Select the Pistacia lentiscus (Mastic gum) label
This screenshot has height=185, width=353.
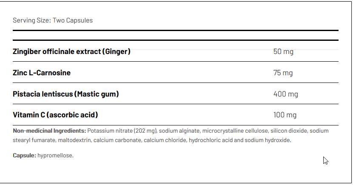pos(66,94)
